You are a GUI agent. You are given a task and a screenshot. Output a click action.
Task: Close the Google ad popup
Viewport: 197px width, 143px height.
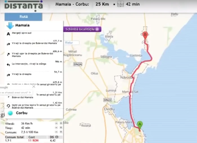tap(33, 87)
